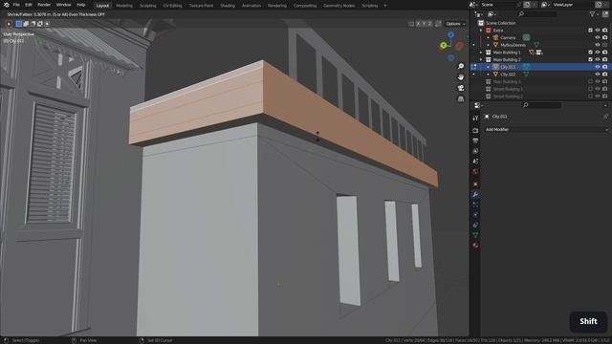The width and height of the screenshot is (612, 344).
Task: Collapse the Main Building 1 collection
Action: tap(481, 53)
